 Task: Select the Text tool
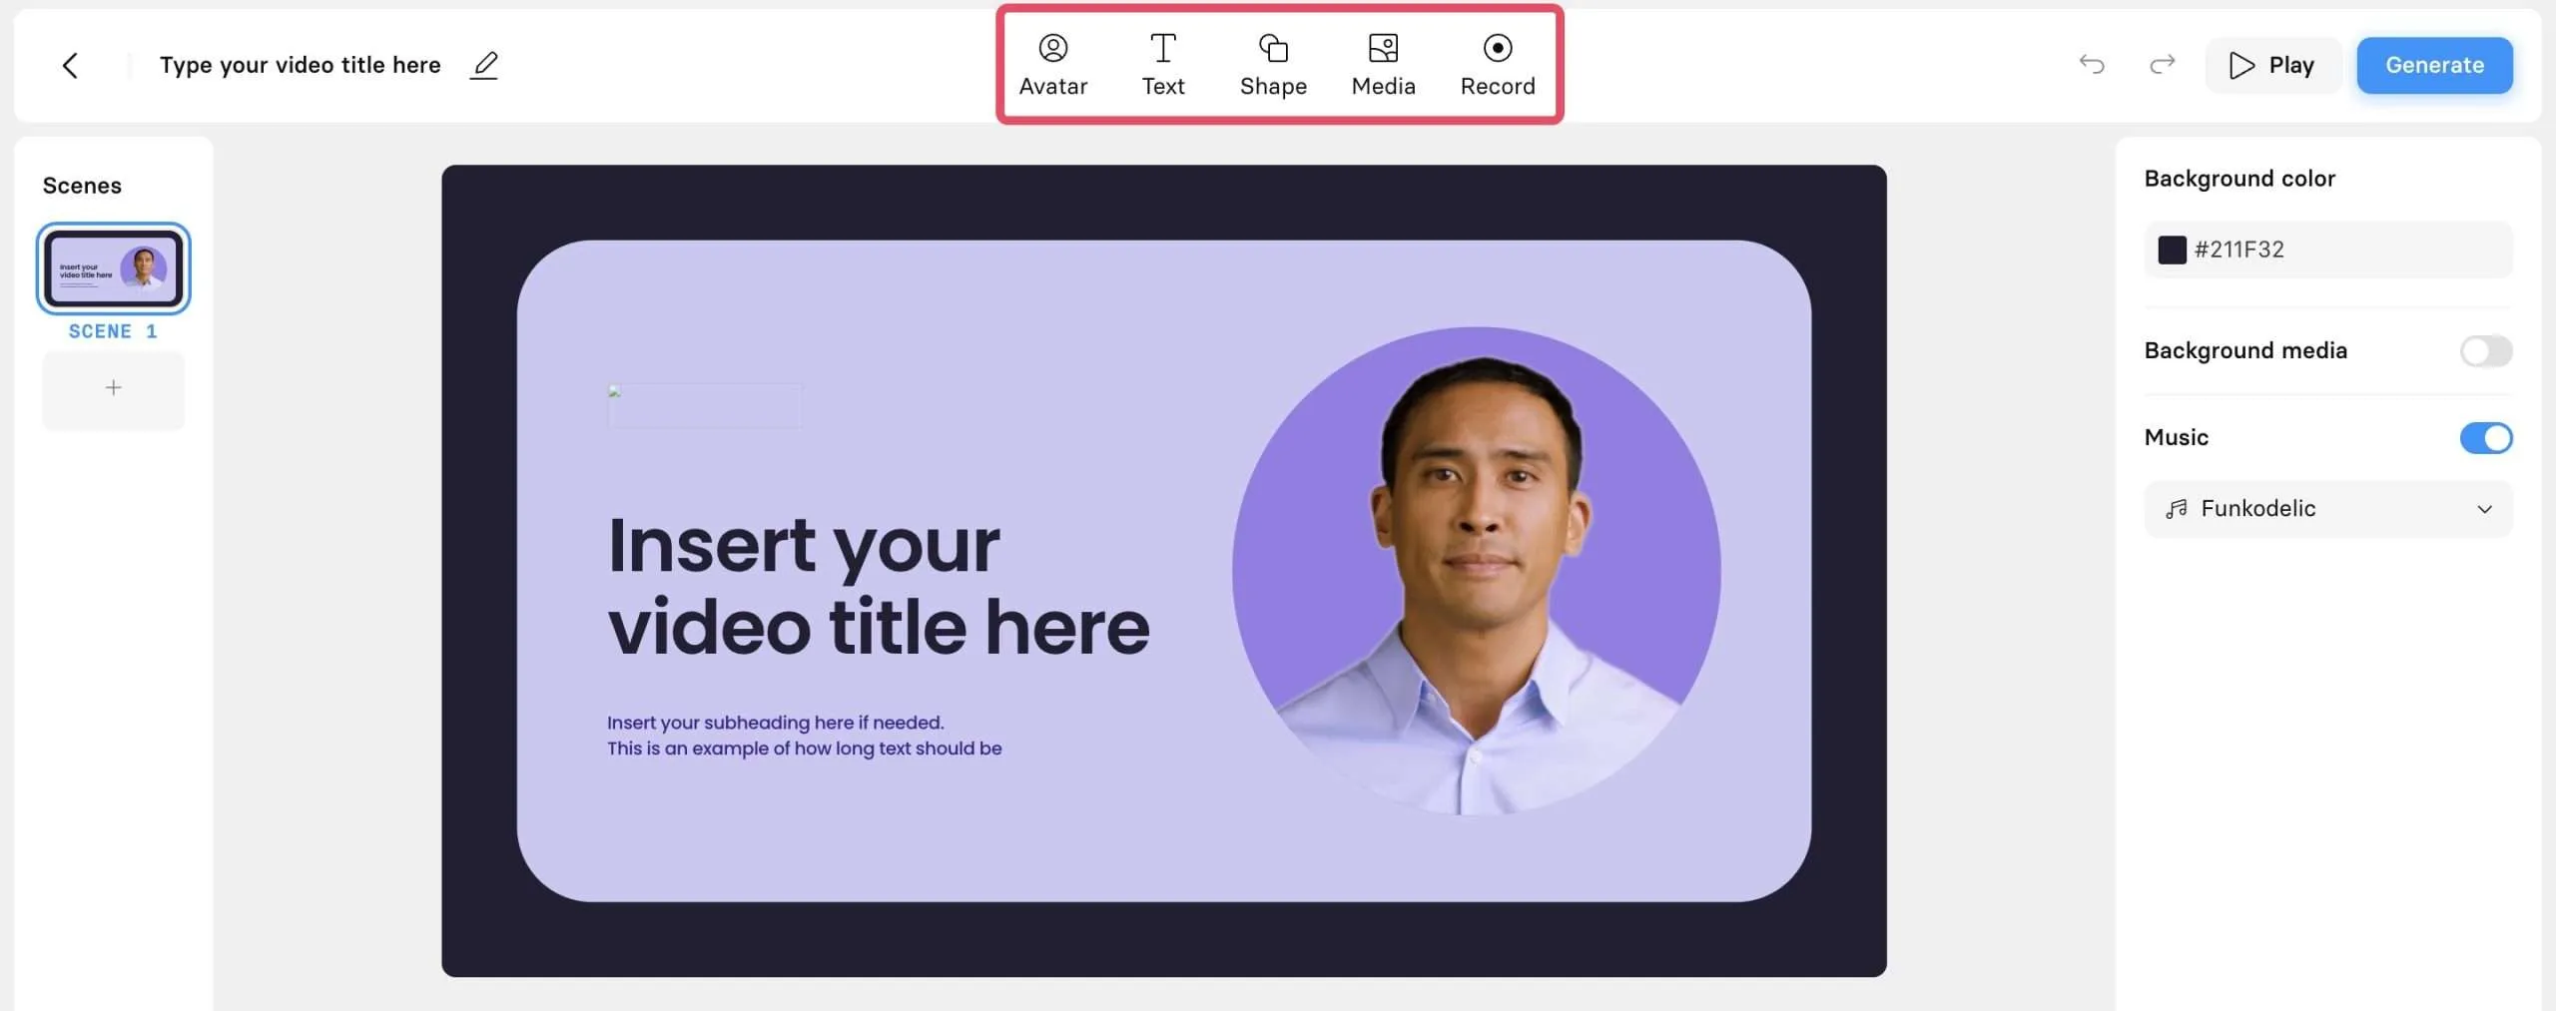(1163, 65)
